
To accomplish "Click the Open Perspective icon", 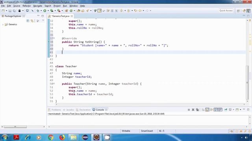I will click(x=238, y=11).
